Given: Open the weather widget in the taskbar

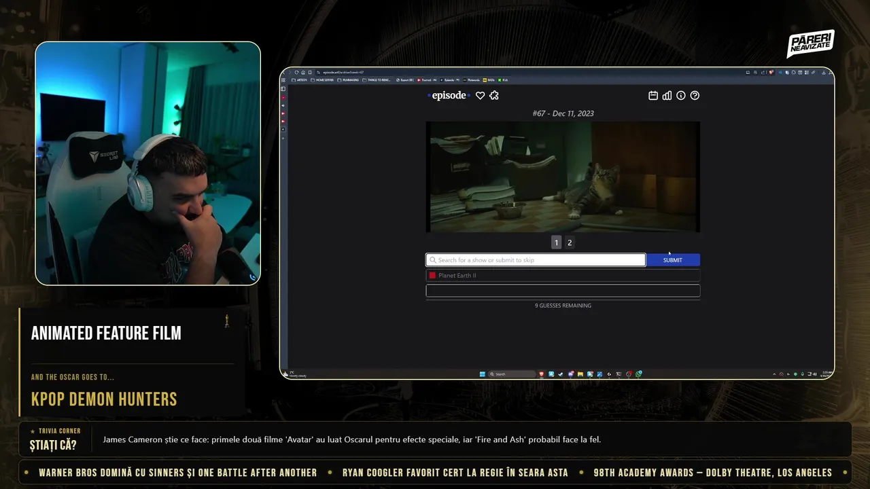Looking at the screenshot, I should [294, 374].
